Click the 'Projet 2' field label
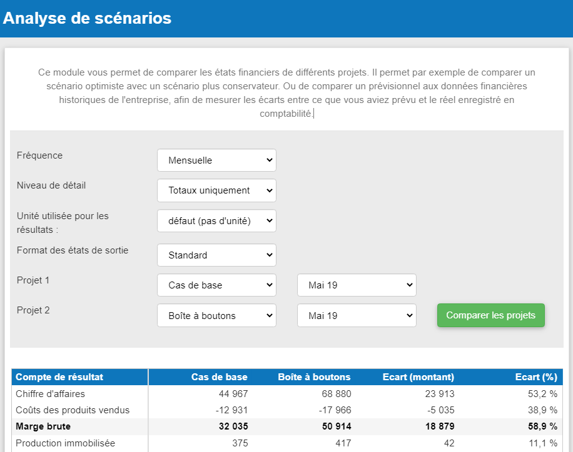573x452 pixels. [x=33, y=310]
